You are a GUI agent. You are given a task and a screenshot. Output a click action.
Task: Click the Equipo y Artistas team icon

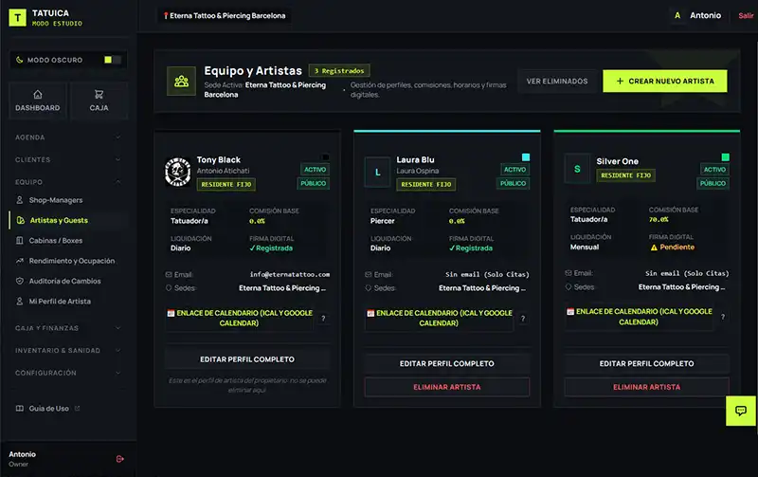click(x=181, y=81)
